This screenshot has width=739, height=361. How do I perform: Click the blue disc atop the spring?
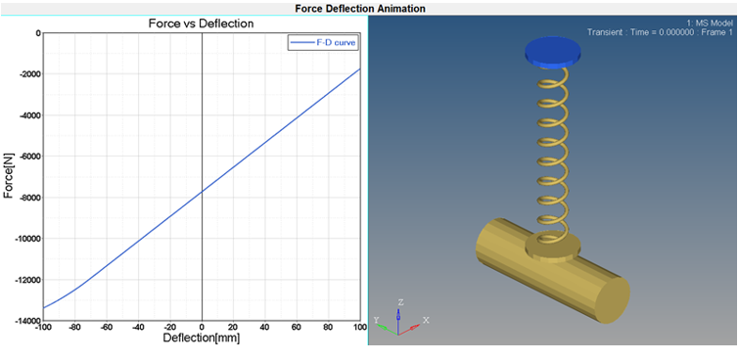point(552,51)
